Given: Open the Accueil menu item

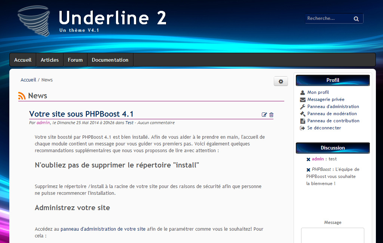Looking at the screenshot, I should [23, 60].
